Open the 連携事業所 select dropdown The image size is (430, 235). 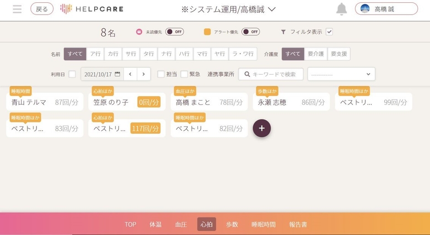(341, 74)
